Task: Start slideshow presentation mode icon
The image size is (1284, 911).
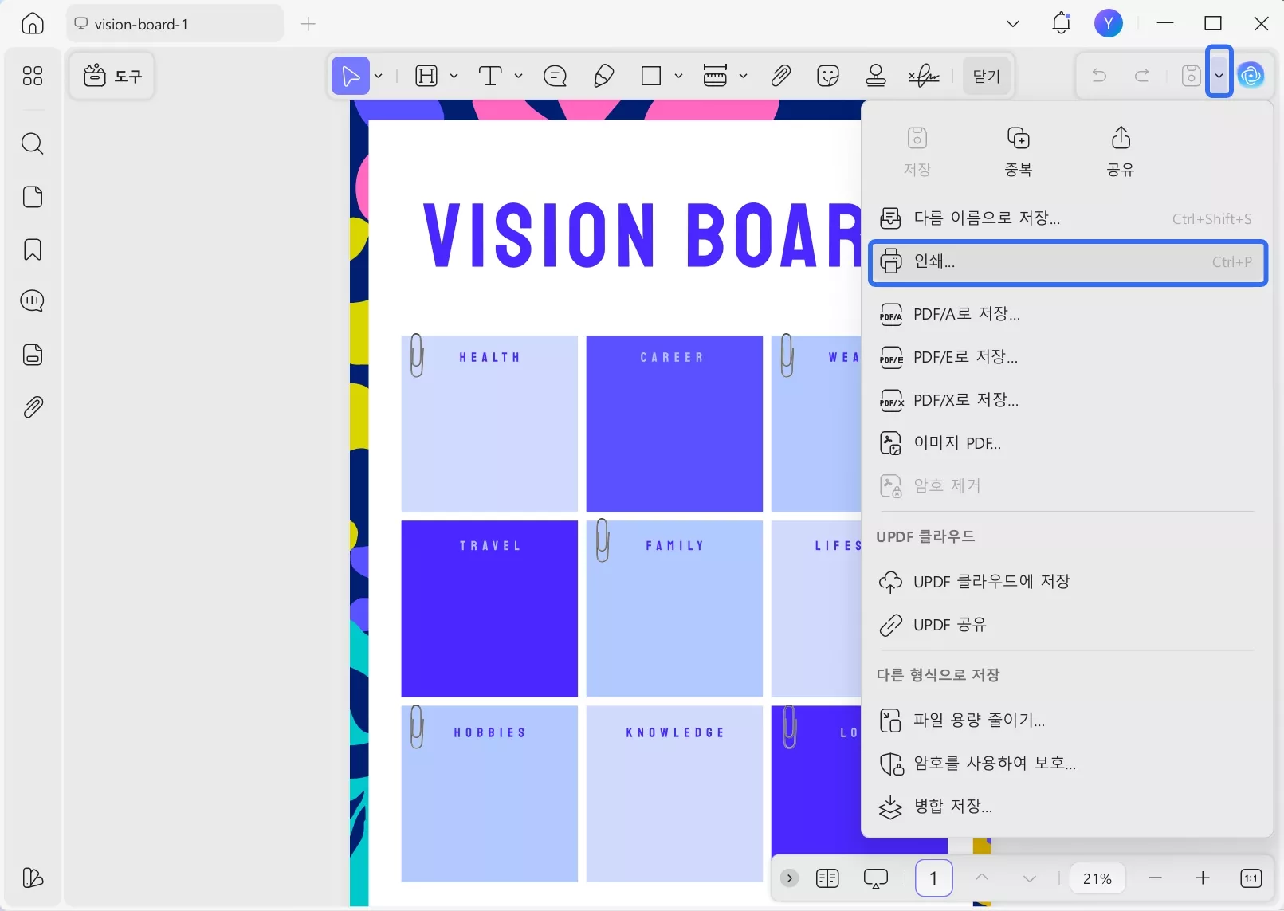Action: [x=875, y=878]
